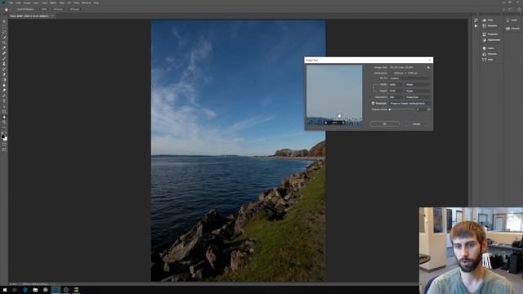Open the Learn panel
This screenshot has height=294, width=523.
[x=512, y=20]
